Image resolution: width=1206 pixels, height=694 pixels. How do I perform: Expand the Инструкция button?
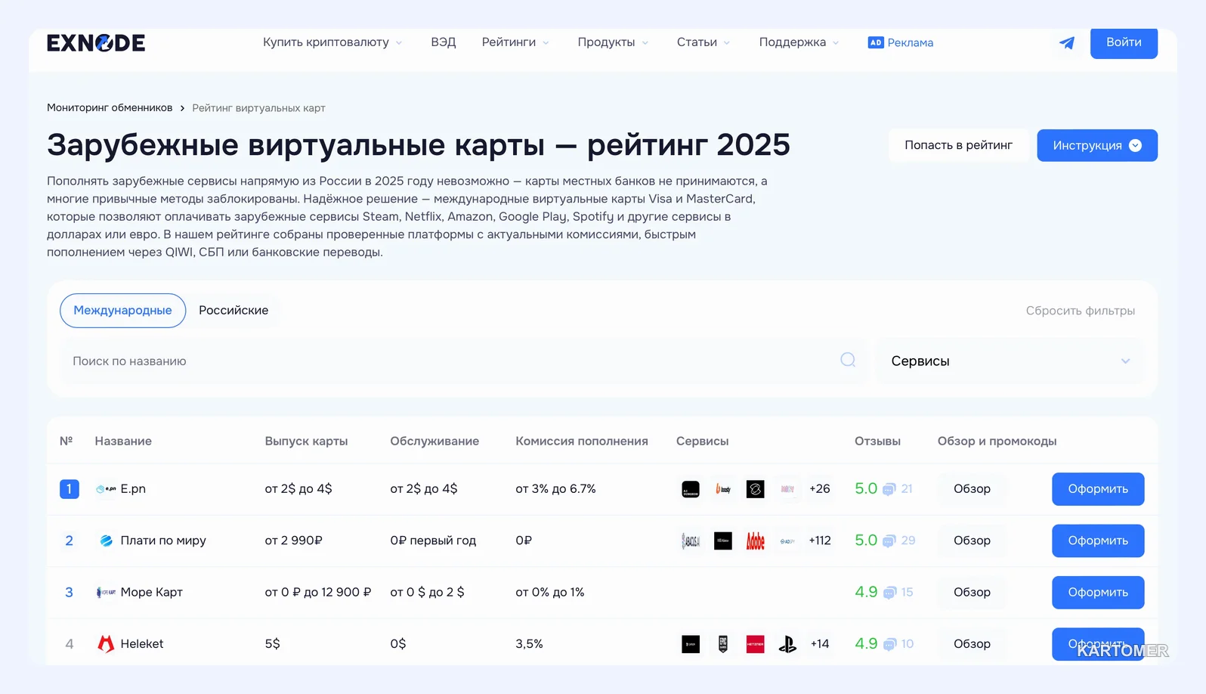pos(1097,145)
